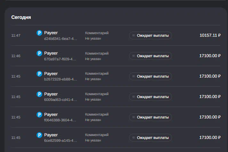Click 'Не указан' in the 6009ad63 row
This screenshot has height=152, width=228.
coord(93,100)
